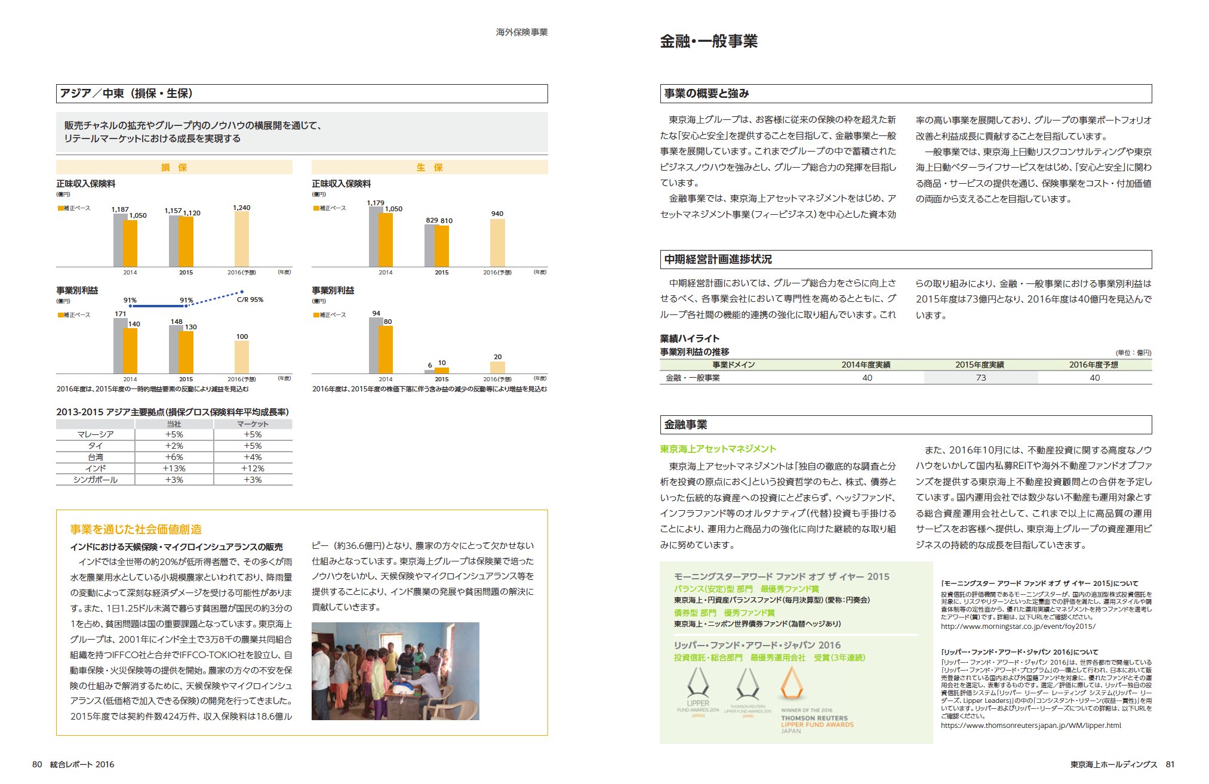Image resolution: width=1209 pixels, height=784 pixels.
Task: Click the footer 東京海上ホールディングス 81
Action: tap(1122, 764)
